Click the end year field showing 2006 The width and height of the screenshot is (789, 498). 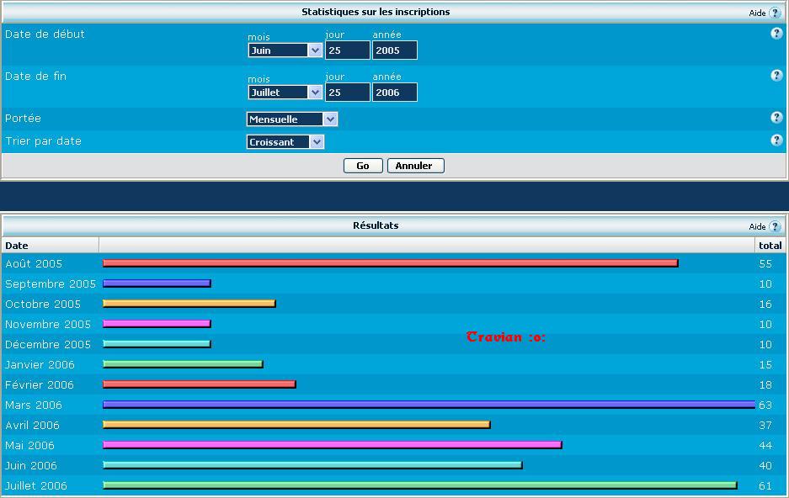pos(394,93)
